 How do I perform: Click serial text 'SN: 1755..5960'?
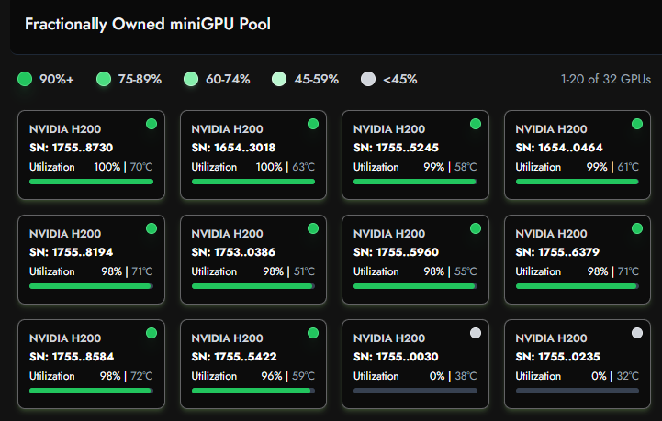396,252
